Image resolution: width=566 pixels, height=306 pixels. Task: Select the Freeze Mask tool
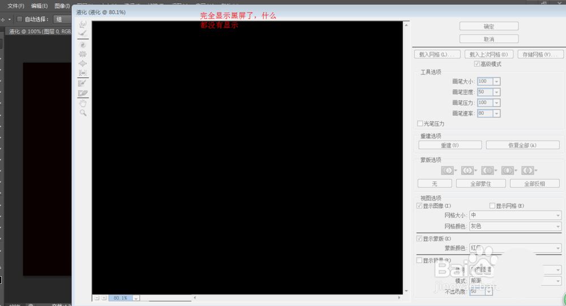pyautogui.click(x=83, y=83)
